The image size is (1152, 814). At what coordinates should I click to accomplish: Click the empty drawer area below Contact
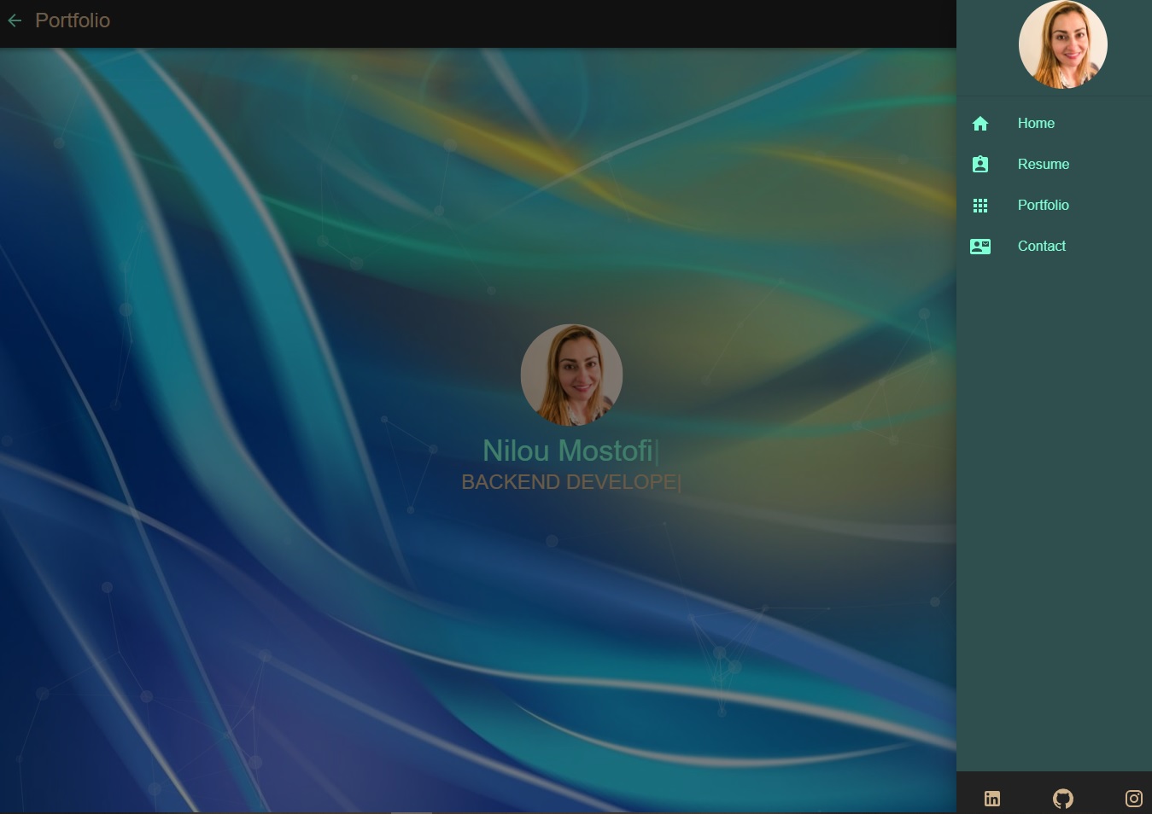[1054, 512]
